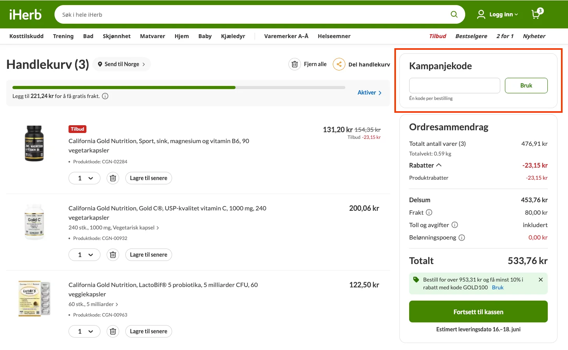The height and width of the screenshot is (350, 568).
Task: Close the GOLD100 promo banner
Action: point(541,280)
